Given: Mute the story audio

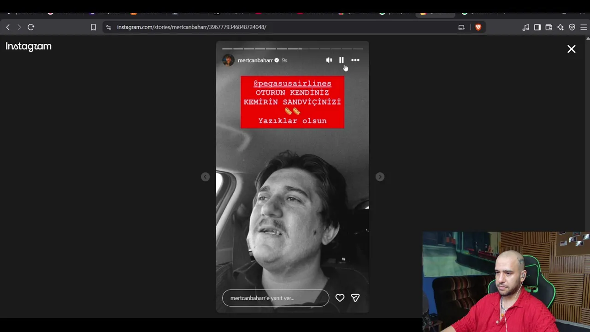Looking at the screenshot, I should (x=329, y=60).
